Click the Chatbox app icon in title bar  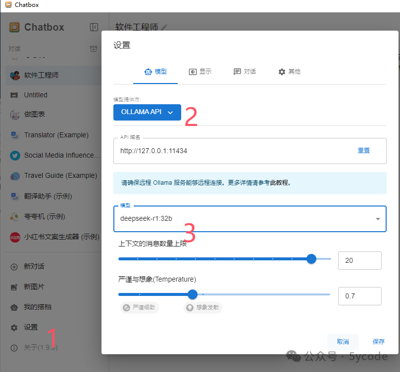coord(8,4)
